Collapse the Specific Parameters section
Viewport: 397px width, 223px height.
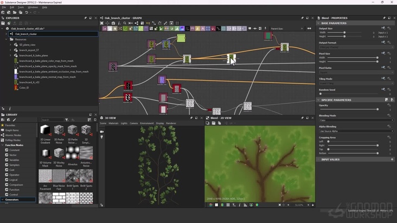coord(318,100)
